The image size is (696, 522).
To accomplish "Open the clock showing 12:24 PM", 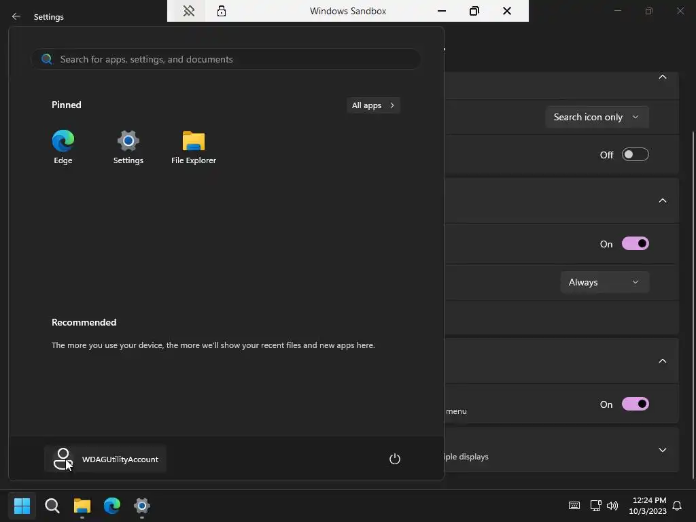I will [x=648, y=506].
